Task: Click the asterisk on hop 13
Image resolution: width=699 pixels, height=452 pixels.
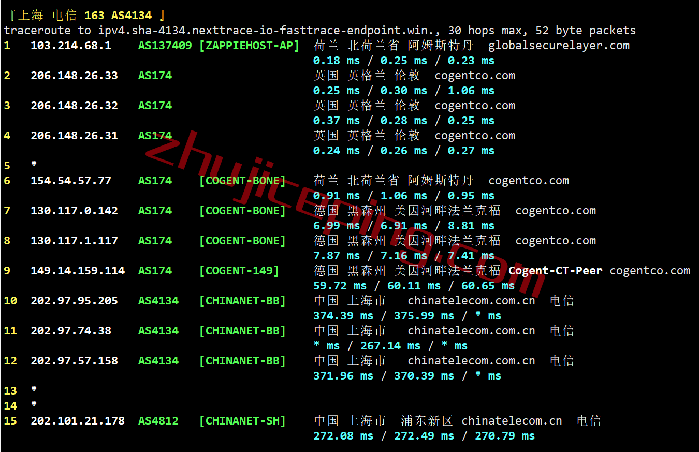Action: tap(34, 389)
